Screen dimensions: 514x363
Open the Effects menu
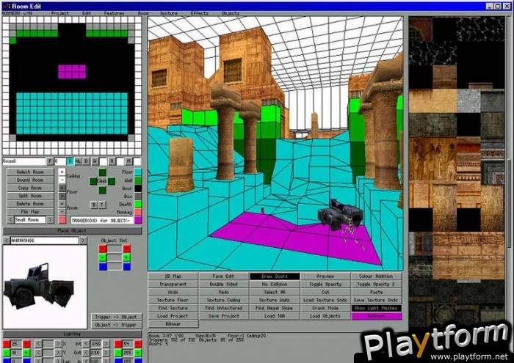click(199, 12)
